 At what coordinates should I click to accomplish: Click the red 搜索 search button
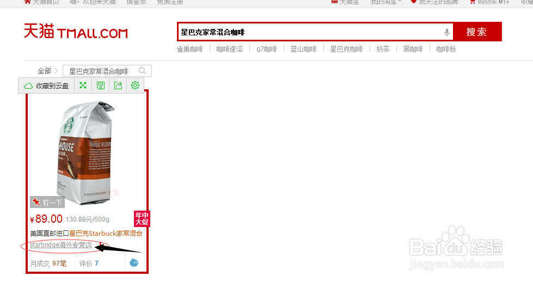pos(477,32)
